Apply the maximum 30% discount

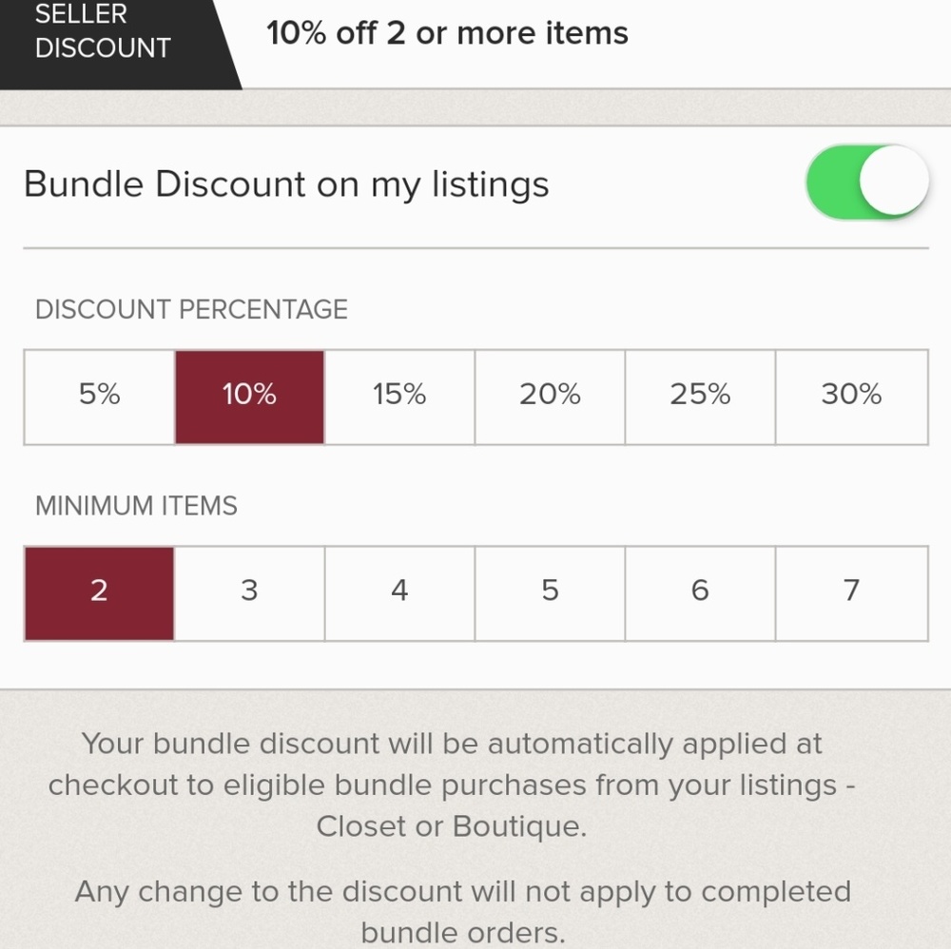(850, 397)
